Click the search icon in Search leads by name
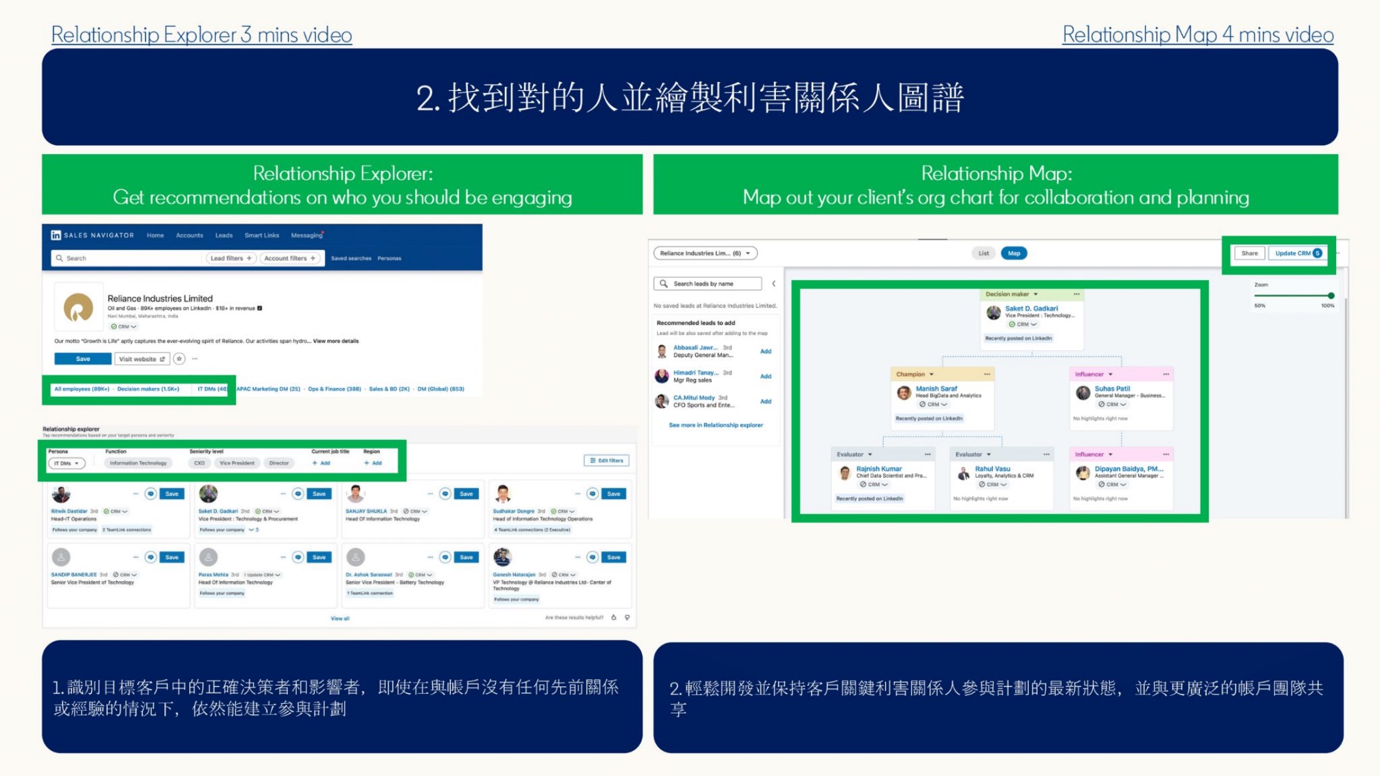Screen dimensions: 1380x776 (x=664, y=284)
